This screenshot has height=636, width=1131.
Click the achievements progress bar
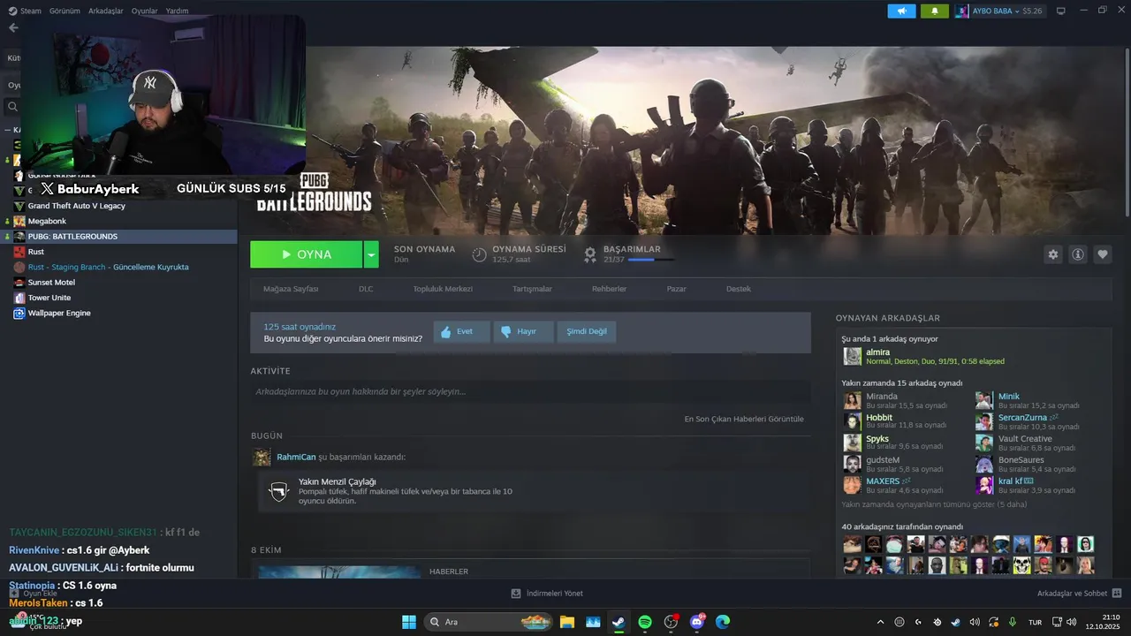652,260
